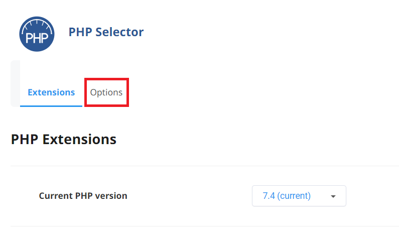Select the Extensions tab

coord(51,92)
